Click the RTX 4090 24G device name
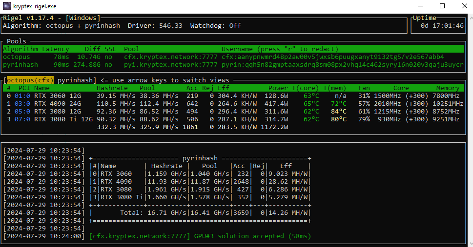 pyautogui.click(x=58, y=104)
